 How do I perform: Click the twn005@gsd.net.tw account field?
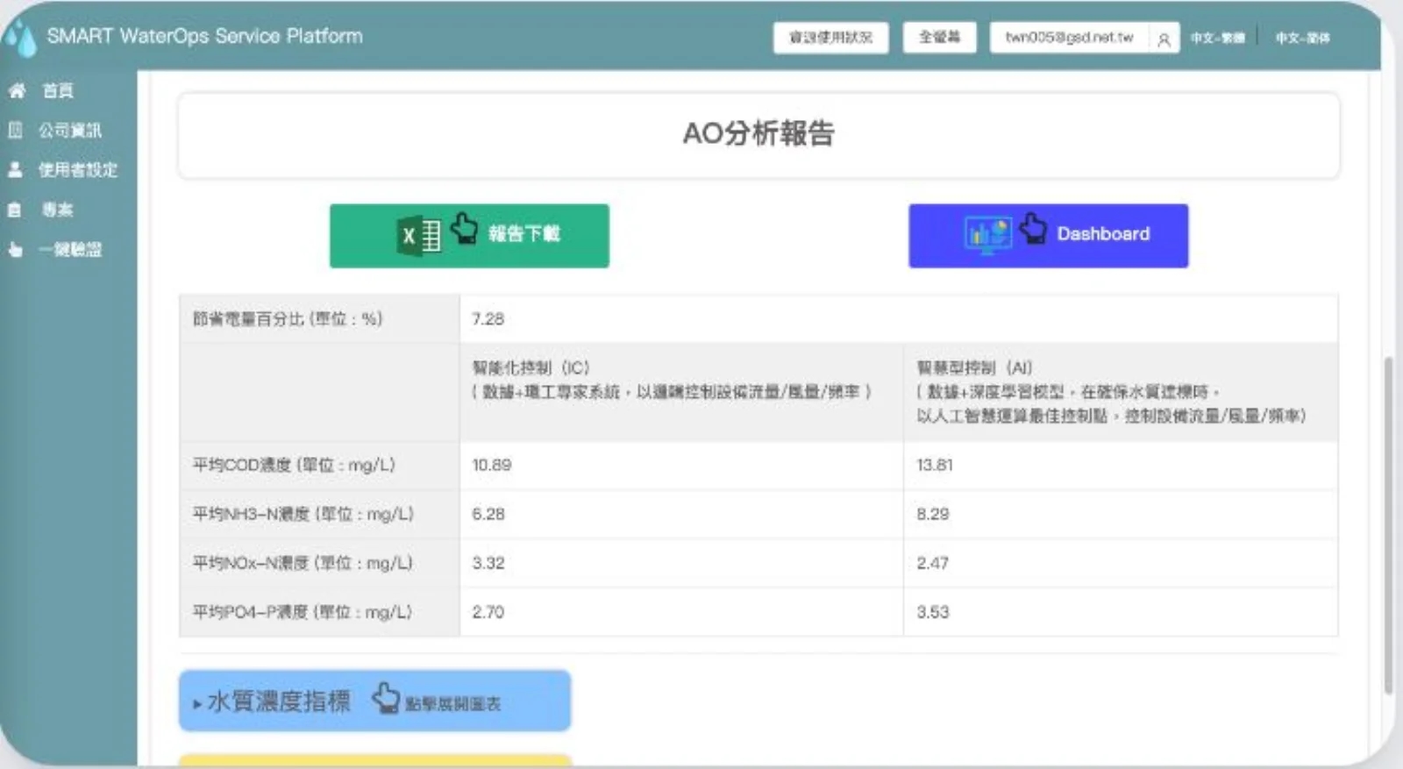[1069, 37]
